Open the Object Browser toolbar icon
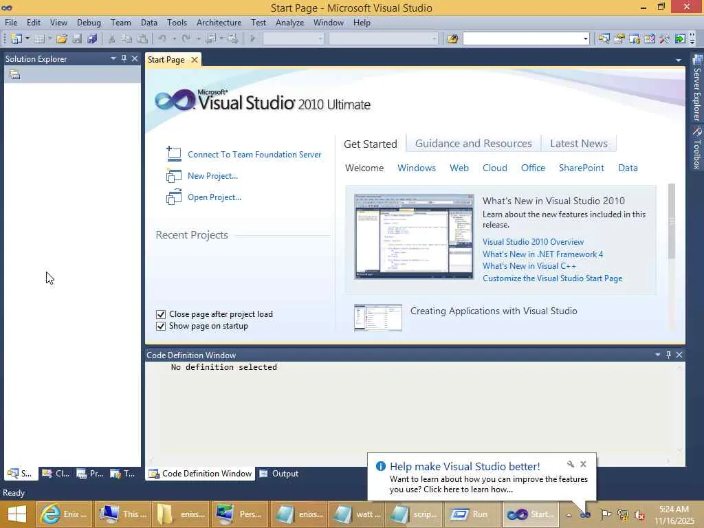The height and width of the screenshot is (528, 704). pyautogui.click(x=650, y=39)
